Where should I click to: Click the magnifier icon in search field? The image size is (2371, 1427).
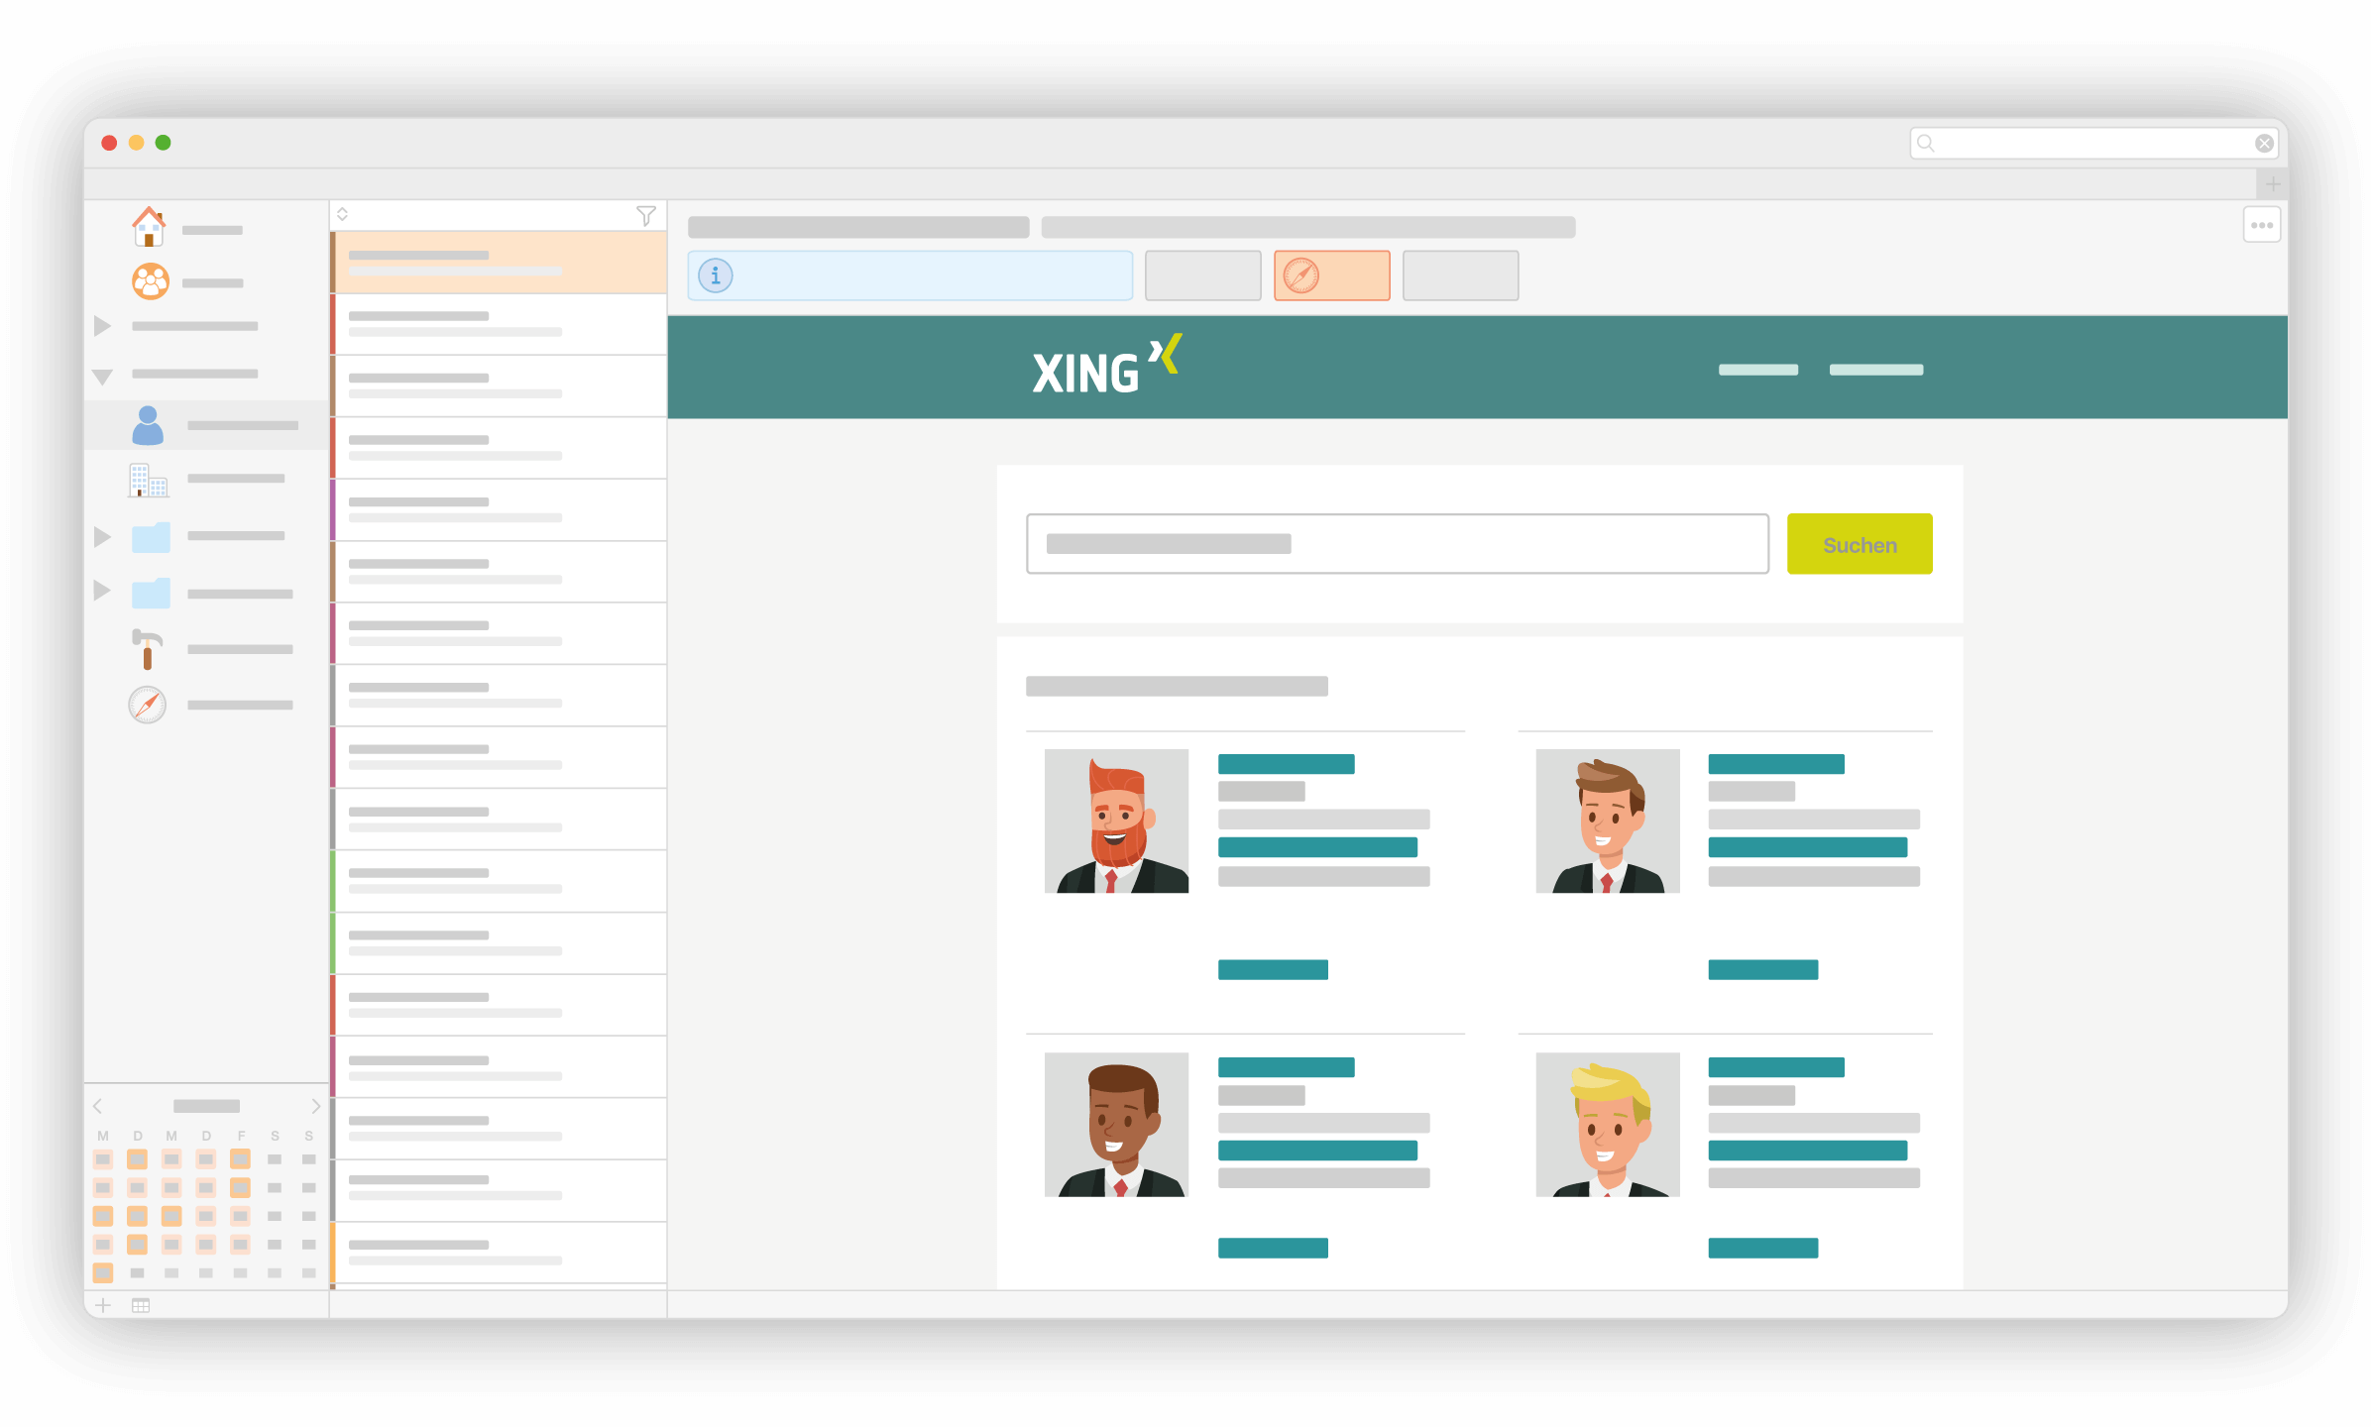[1925, 143]
